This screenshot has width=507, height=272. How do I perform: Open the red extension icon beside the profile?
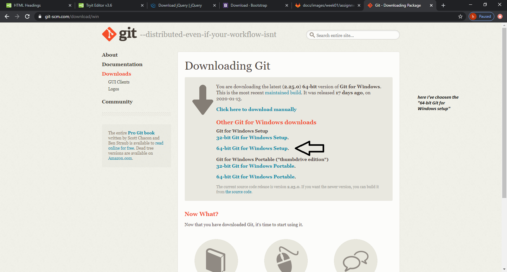coord(500,16)
